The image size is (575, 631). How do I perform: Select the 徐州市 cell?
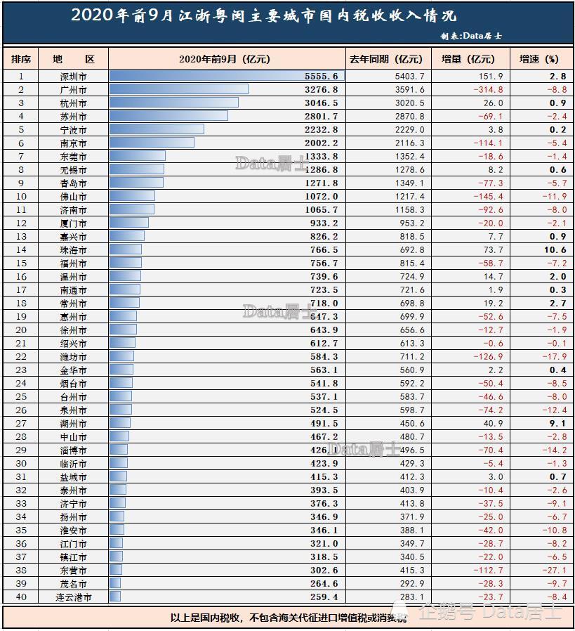pos(74,330)
